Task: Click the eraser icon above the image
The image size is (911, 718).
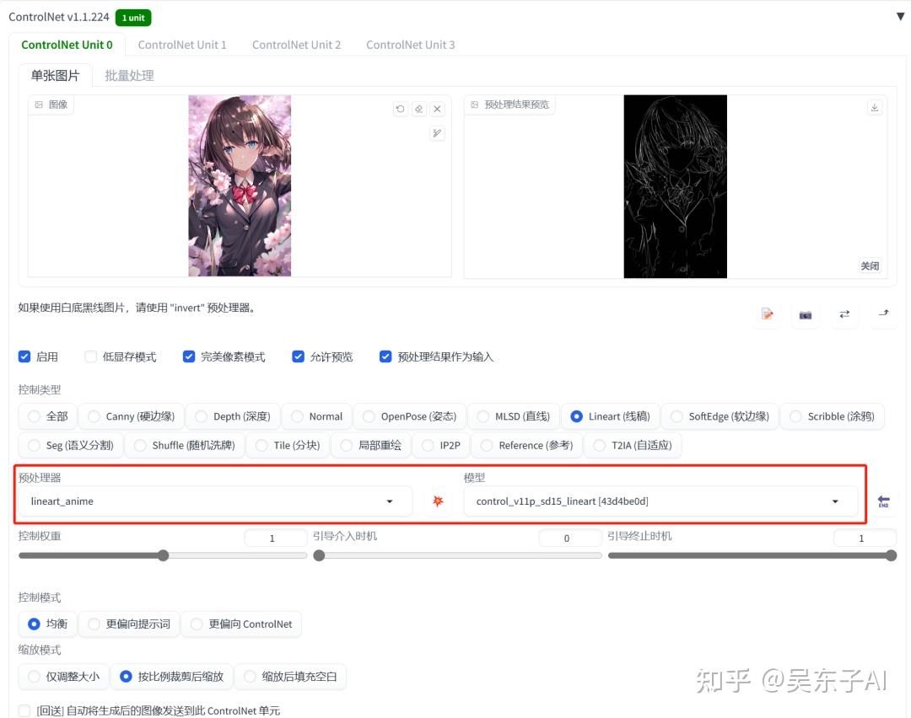Action: [x=418, y=109]
